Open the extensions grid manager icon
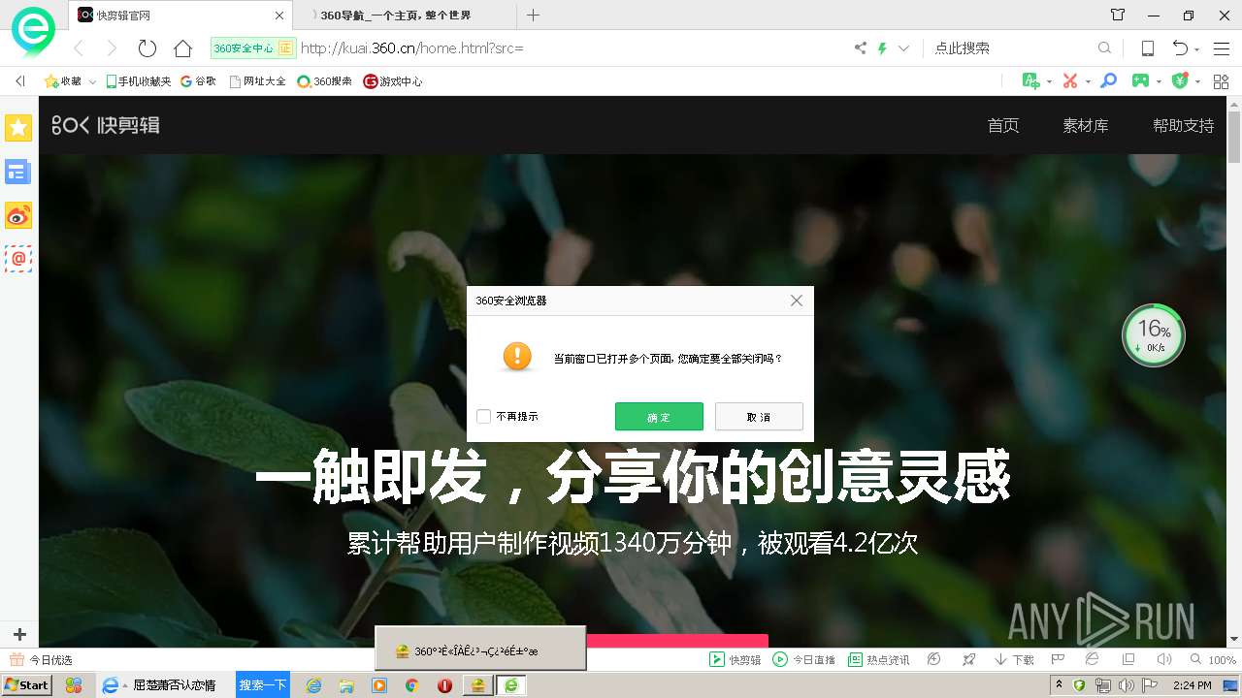This screenshot has width=1242, height=698. (1221, 80)
